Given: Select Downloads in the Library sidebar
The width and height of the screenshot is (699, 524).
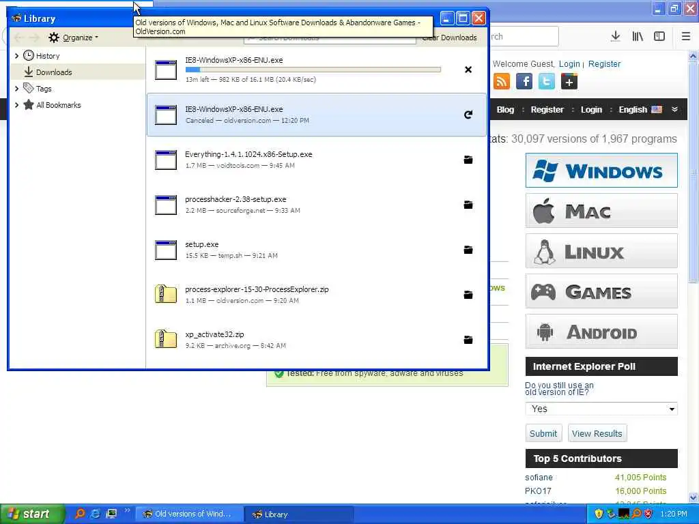Looking at the screenshot, I should click(x=78, y=72).
